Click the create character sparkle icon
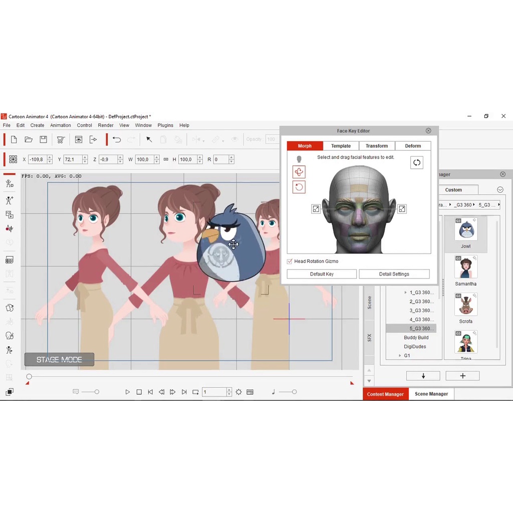The width and height of the screenshot is (513, 513). click(10, 200)
